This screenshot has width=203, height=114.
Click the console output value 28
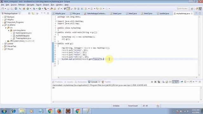(x=53, y=88)
